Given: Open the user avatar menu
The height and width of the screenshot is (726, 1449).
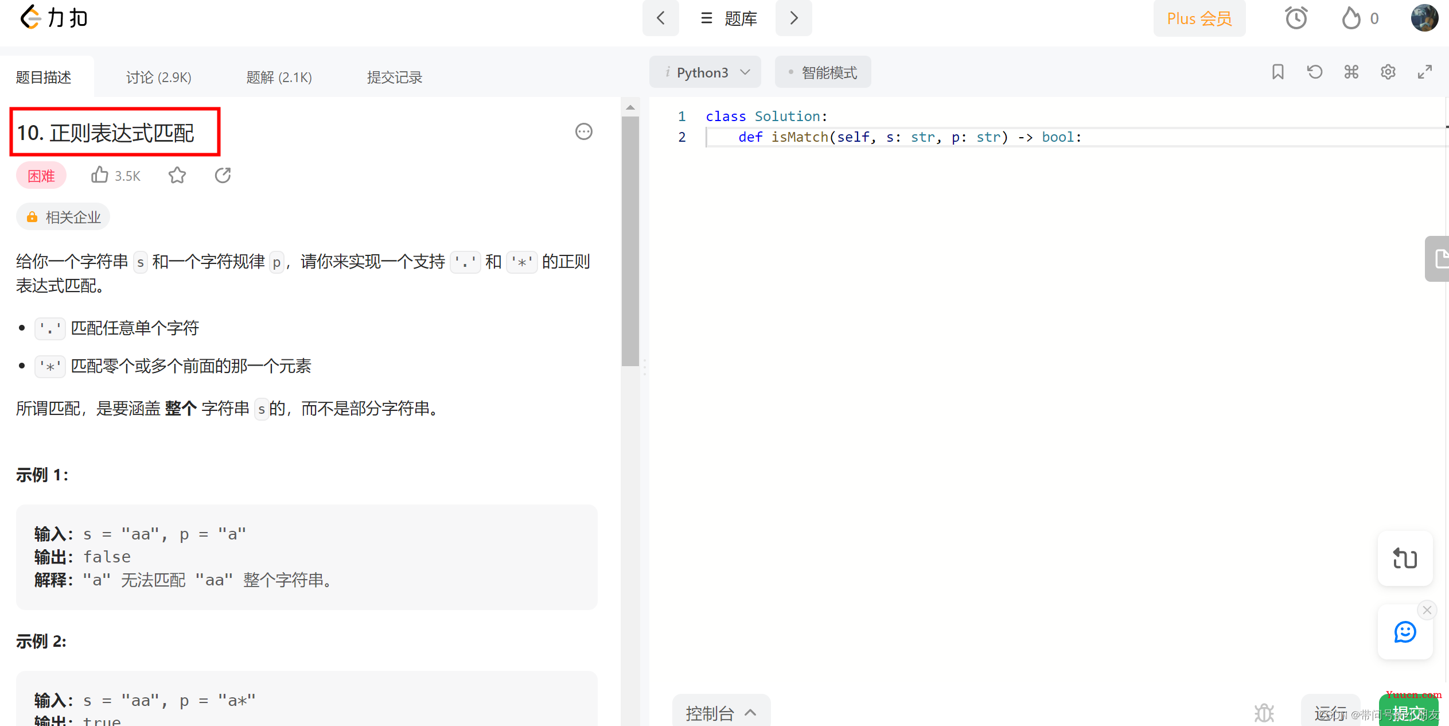Looking at the screenshot, I should (1424, 18).
